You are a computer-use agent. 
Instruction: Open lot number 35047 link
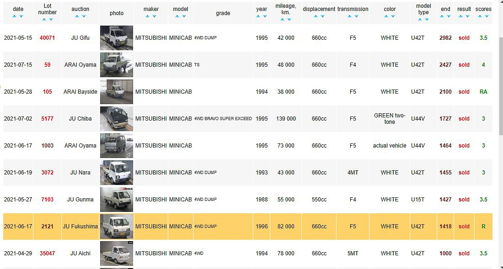click(x=47, y=253)
